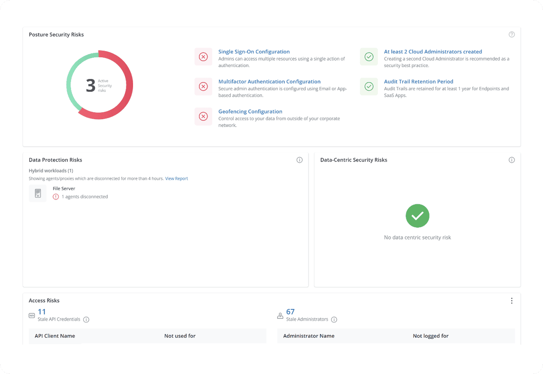
Task: Click the red error icon beside Geofencing Configuration
Action: pos(203,116)
